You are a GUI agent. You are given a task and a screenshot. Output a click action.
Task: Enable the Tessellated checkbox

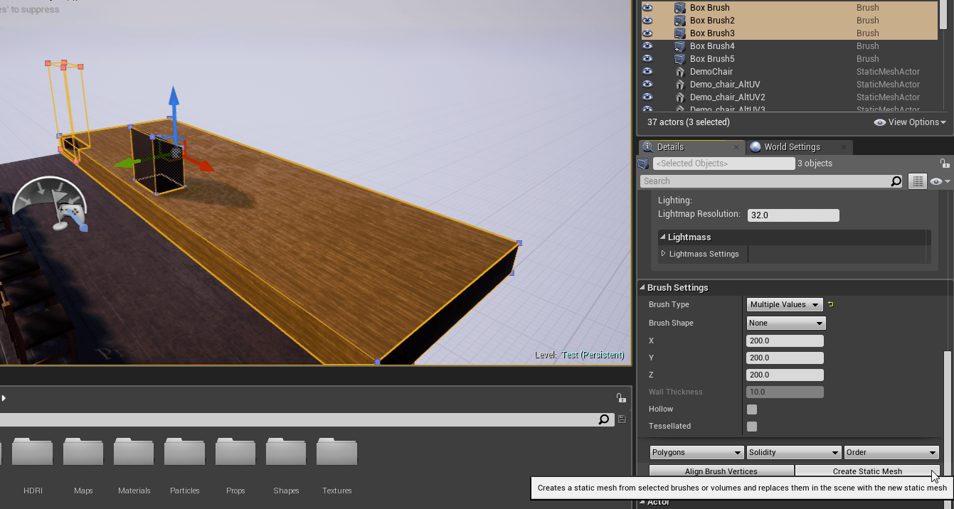click(x=752, y=427)
